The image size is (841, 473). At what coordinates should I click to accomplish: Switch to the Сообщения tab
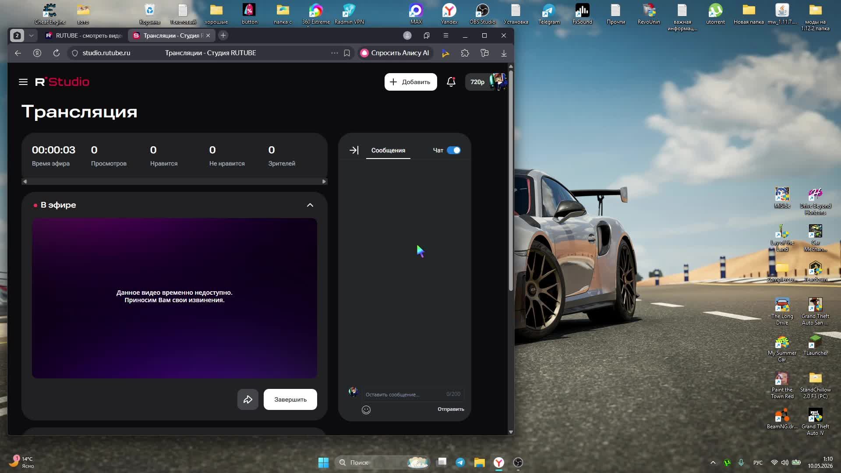(388, 150)
